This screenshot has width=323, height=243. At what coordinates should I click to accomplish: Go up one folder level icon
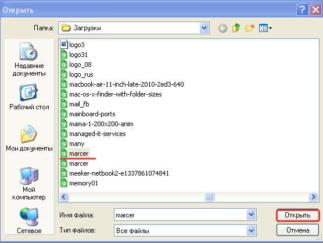[x=236, y=28]
